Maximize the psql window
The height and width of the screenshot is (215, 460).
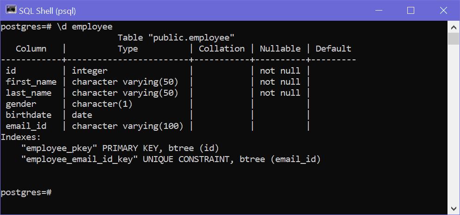tap(411, 10)
